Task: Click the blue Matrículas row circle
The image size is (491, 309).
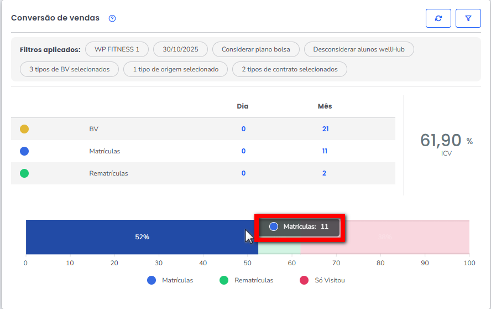Action: pyautogui.click(x=24, y=151)
